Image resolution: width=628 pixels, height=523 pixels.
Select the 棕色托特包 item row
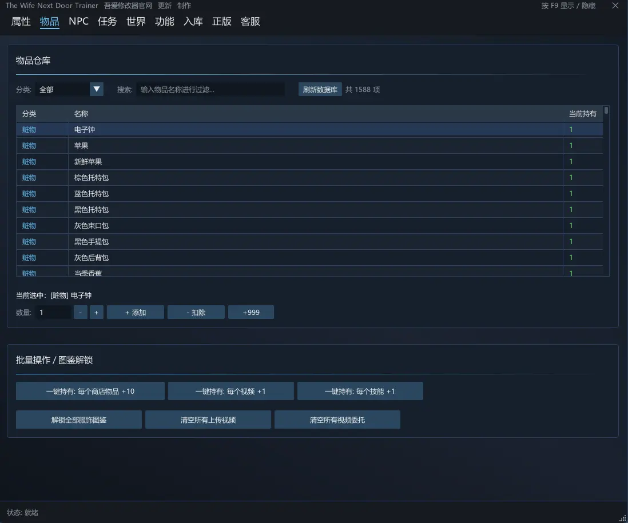coord(309,178)
